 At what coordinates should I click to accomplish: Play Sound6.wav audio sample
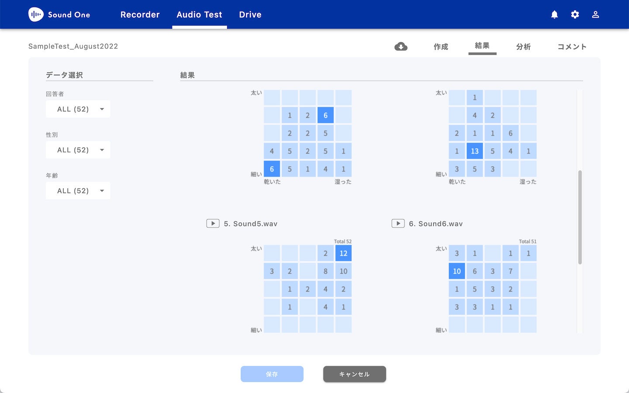point(398,223)
